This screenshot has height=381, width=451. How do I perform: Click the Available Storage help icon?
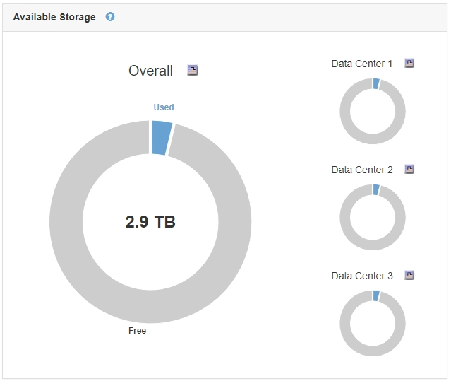[110, 17]
